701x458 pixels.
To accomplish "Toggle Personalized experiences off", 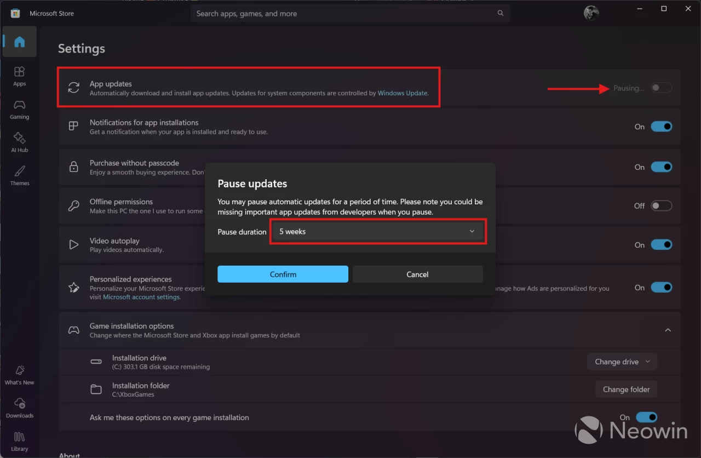I will click(661, 288).
